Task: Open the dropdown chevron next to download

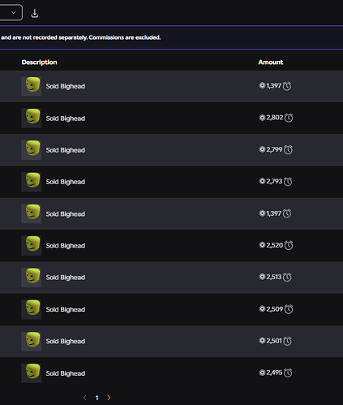Action: pyautogui.click(x=13, y=12)
